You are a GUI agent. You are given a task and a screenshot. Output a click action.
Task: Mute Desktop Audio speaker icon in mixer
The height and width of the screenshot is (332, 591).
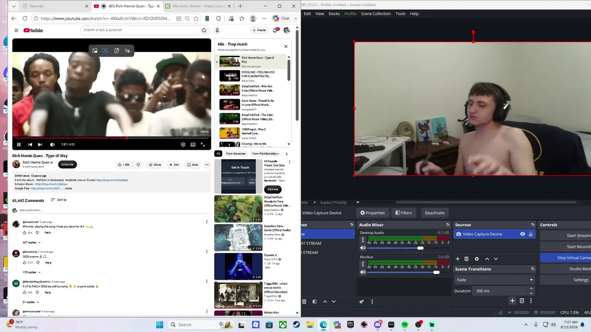pyautogui.click(x=363, y=248)
